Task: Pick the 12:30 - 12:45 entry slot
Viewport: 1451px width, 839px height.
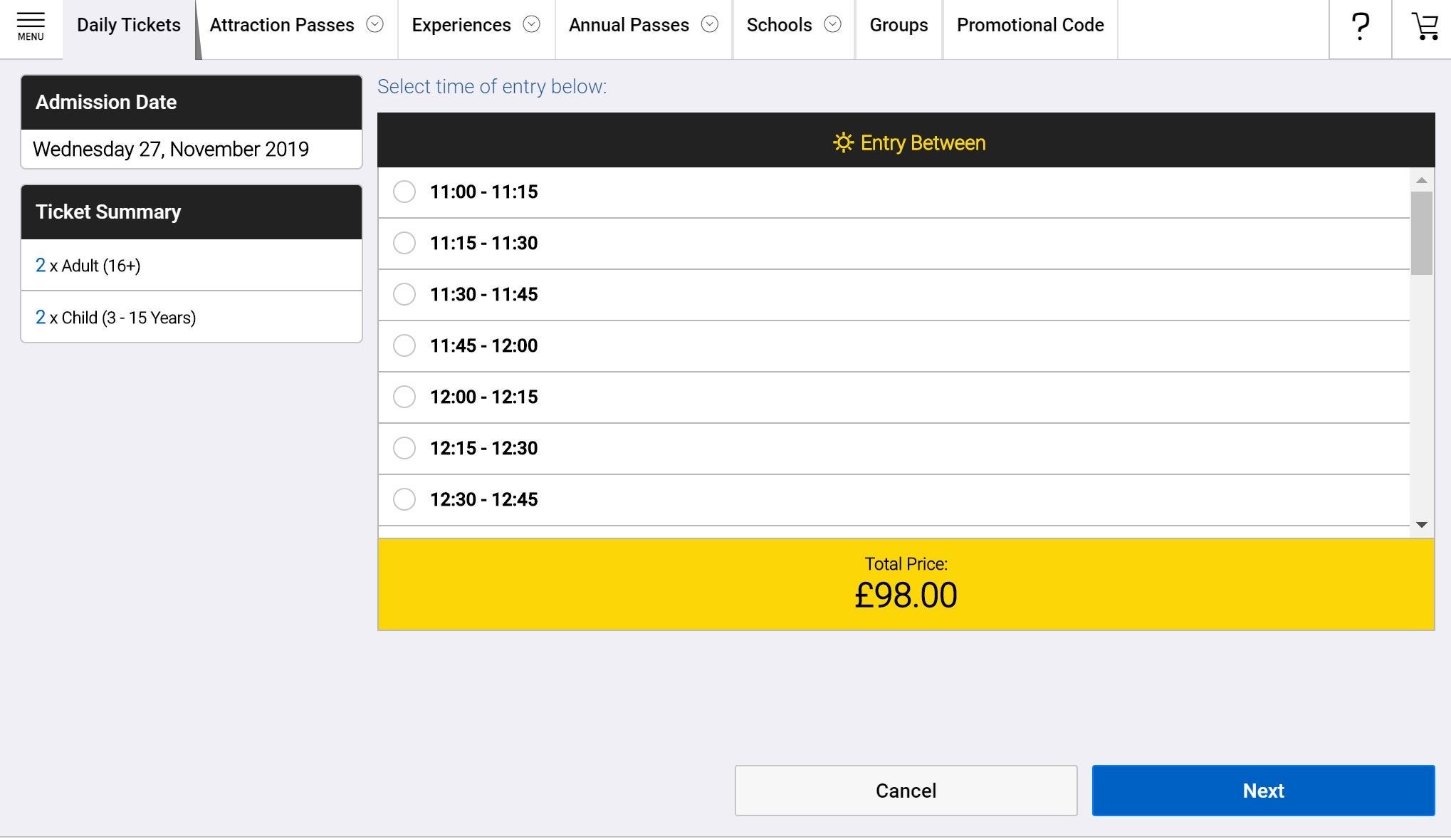Action: coord(404,499)
